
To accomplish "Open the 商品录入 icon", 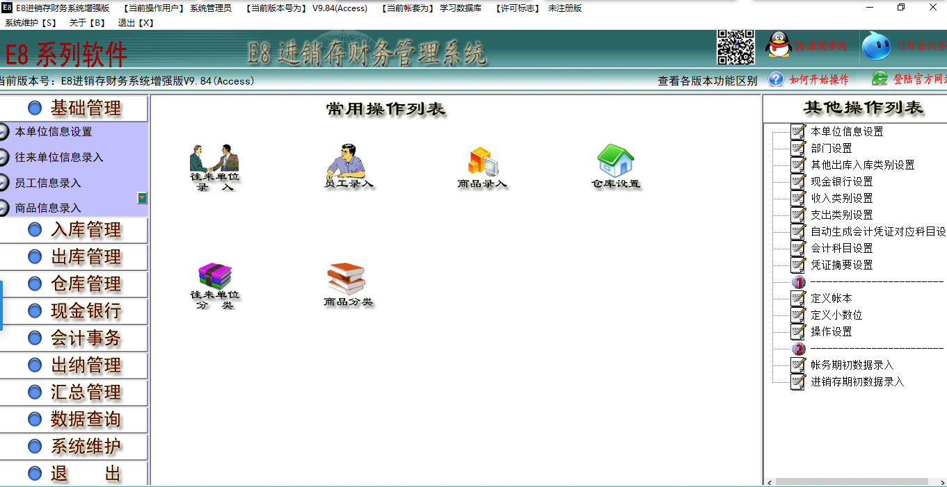I will point(482,167).
